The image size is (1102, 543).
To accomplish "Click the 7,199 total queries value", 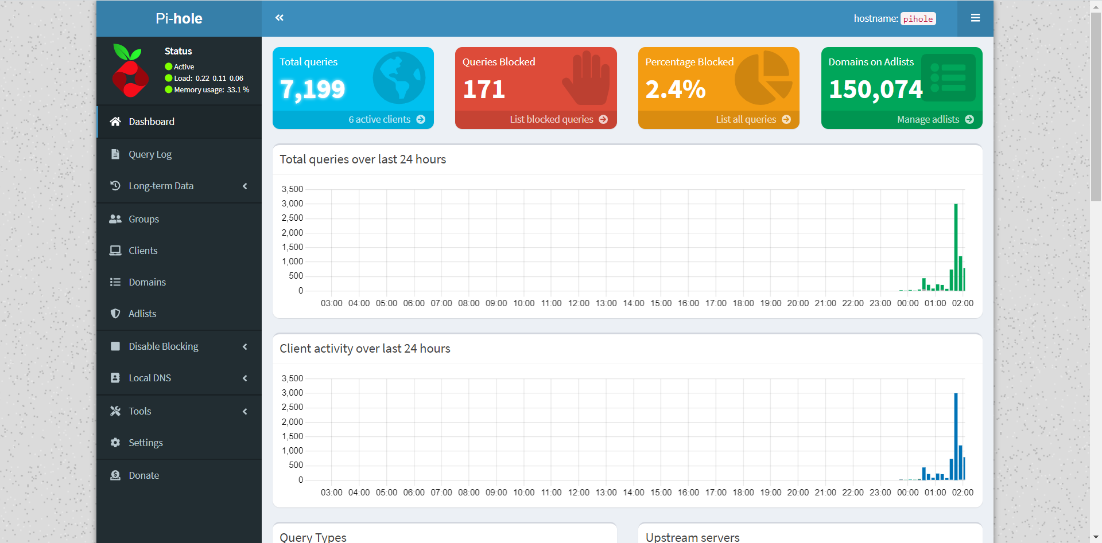I will pos(313,89).
